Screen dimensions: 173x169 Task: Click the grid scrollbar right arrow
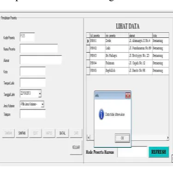167,138
